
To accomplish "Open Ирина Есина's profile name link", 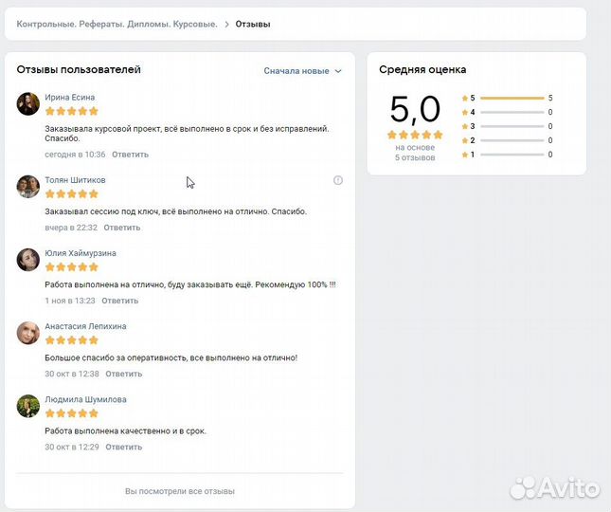I will click(70, 98).
